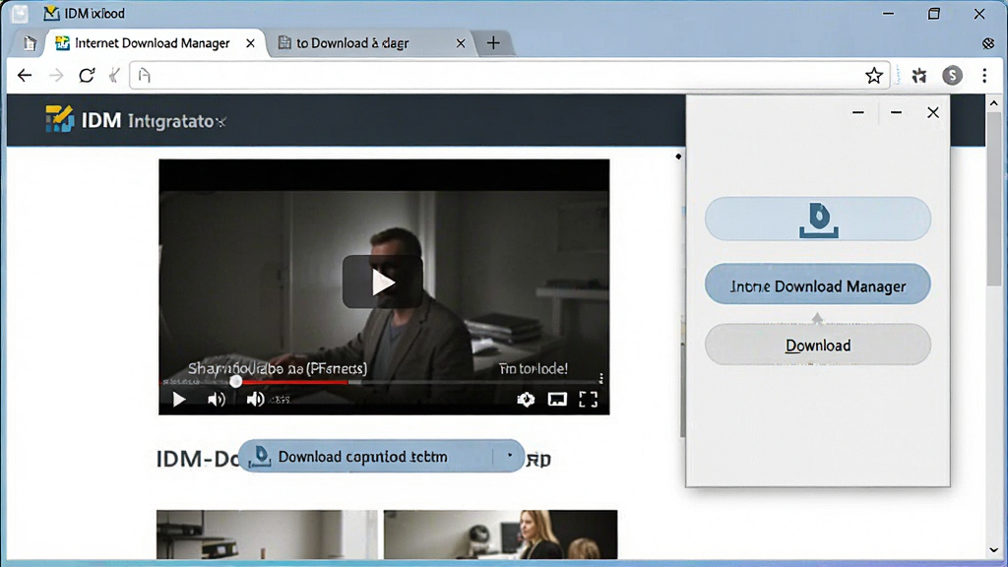Click the Internet Download Manager popup button
Viewport: 1008px width, 567px height.
pos(818,284)
